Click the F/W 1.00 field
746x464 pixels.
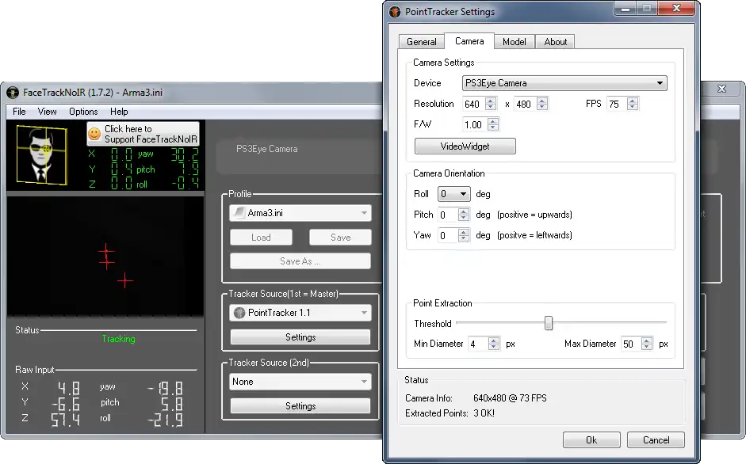pos(475,124)
